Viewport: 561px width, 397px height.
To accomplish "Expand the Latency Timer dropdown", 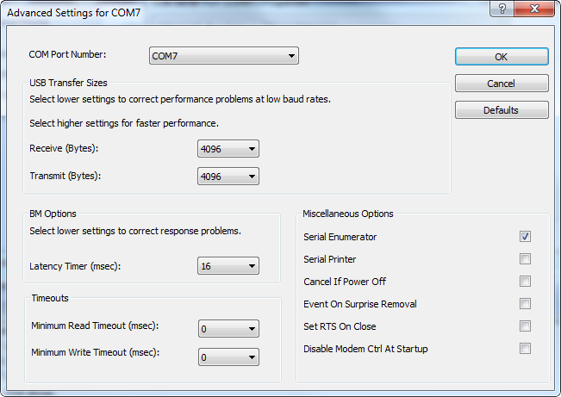I will [x=228, y=266].
